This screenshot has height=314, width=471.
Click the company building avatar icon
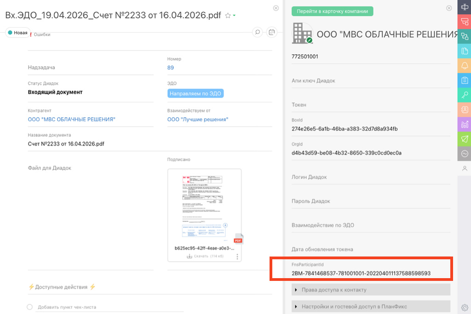[302, 33]
